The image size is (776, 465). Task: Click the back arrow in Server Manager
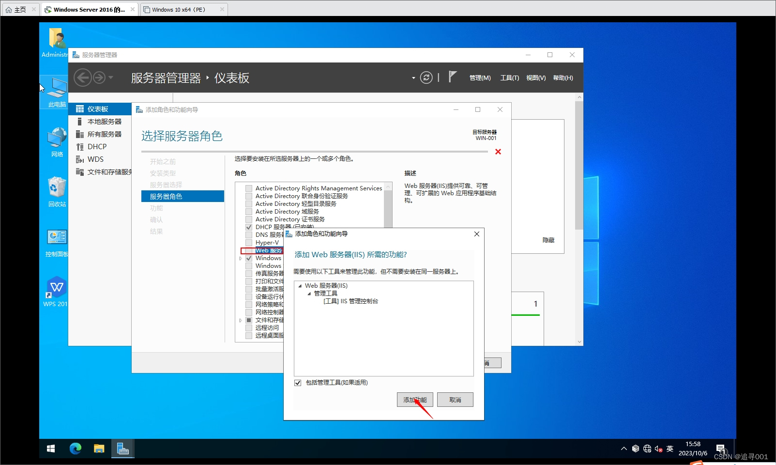pos(83,77)
